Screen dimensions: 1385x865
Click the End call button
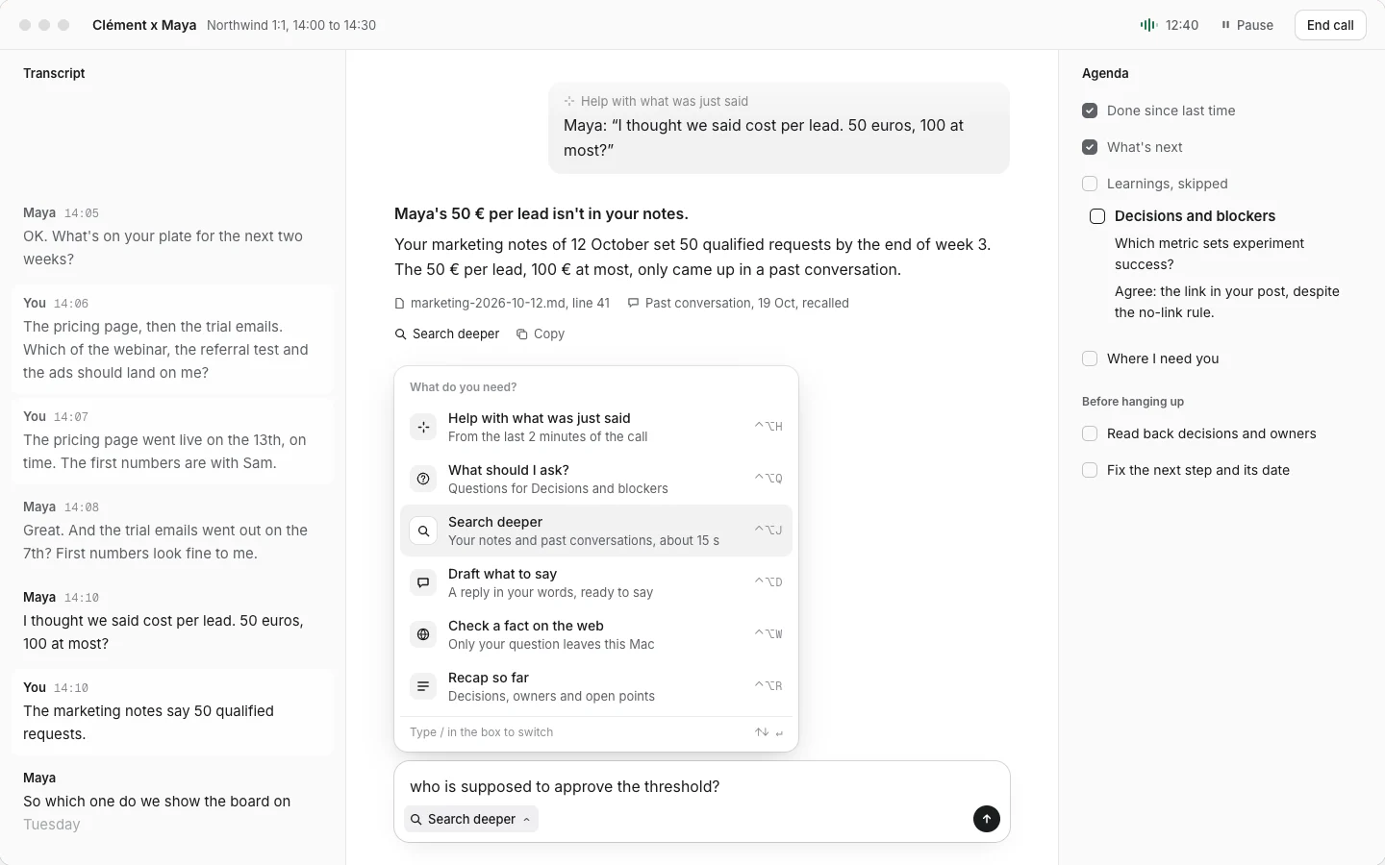pyautogui.click(x=1330, y=25)
